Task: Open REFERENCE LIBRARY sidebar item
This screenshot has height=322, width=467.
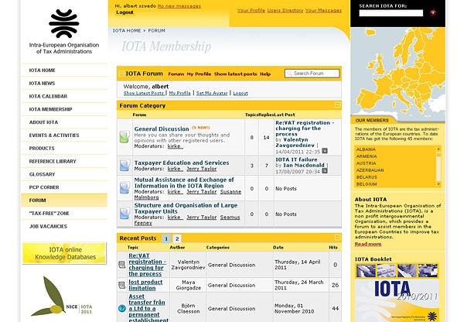Action: click(x=64, y=161)
